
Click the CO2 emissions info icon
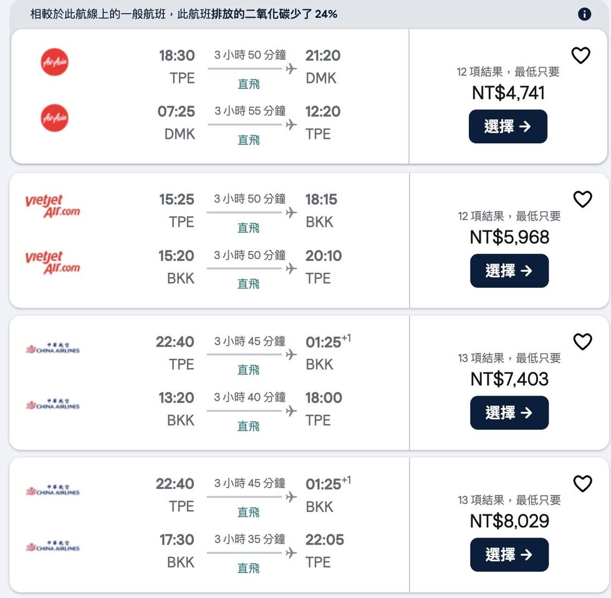click(584, 14)
